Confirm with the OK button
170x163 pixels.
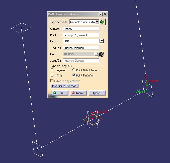tap(60, 93)
